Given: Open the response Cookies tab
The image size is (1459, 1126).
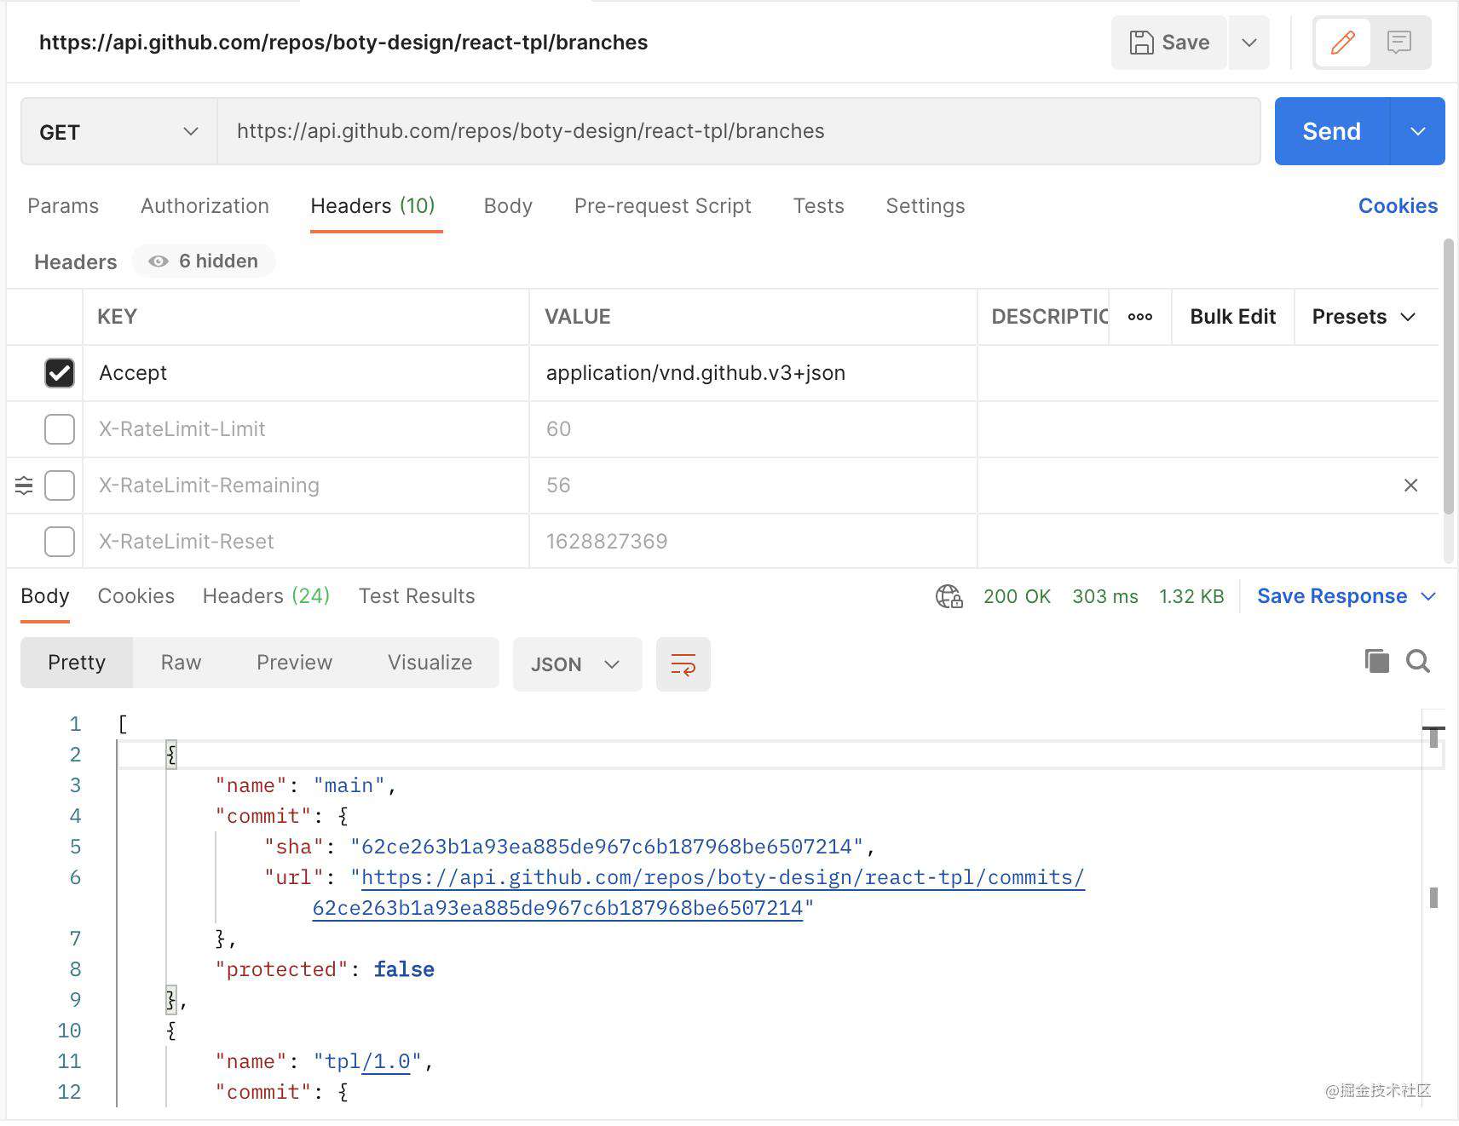Looking at the screenshot, I should tap(136, 596).
